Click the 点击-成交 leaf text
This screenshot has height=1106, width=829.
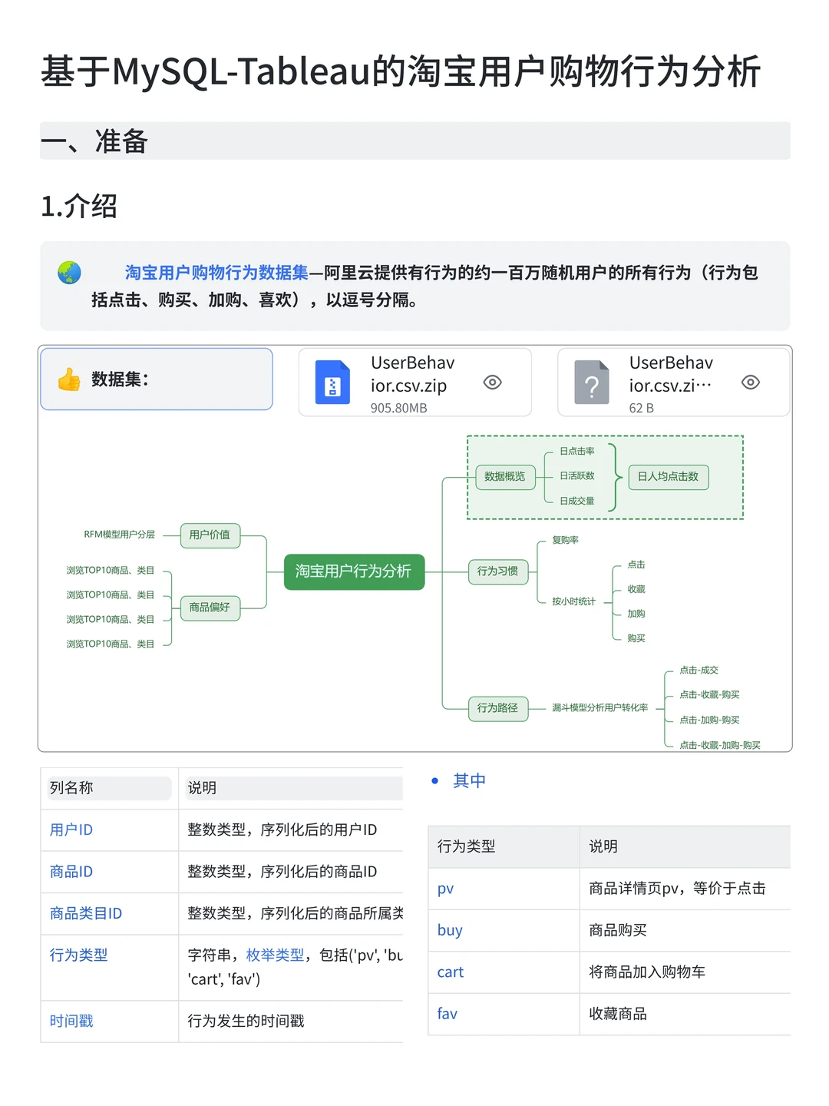699,671
